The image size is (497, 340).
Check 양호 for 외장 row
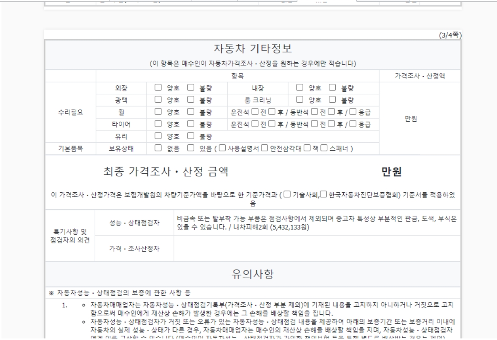pyautogui.click(x=158, y=88)
